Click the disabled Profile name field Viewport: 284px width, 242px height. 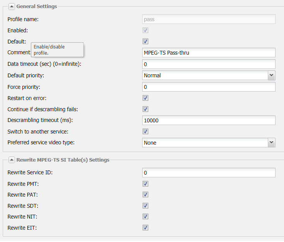[x=208, y=19]
